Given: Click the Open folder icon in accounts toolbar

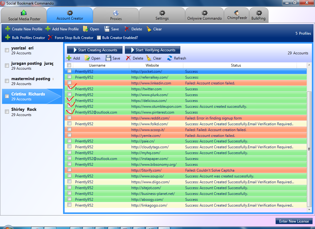Looking at the screenshot, I should 87,58.
